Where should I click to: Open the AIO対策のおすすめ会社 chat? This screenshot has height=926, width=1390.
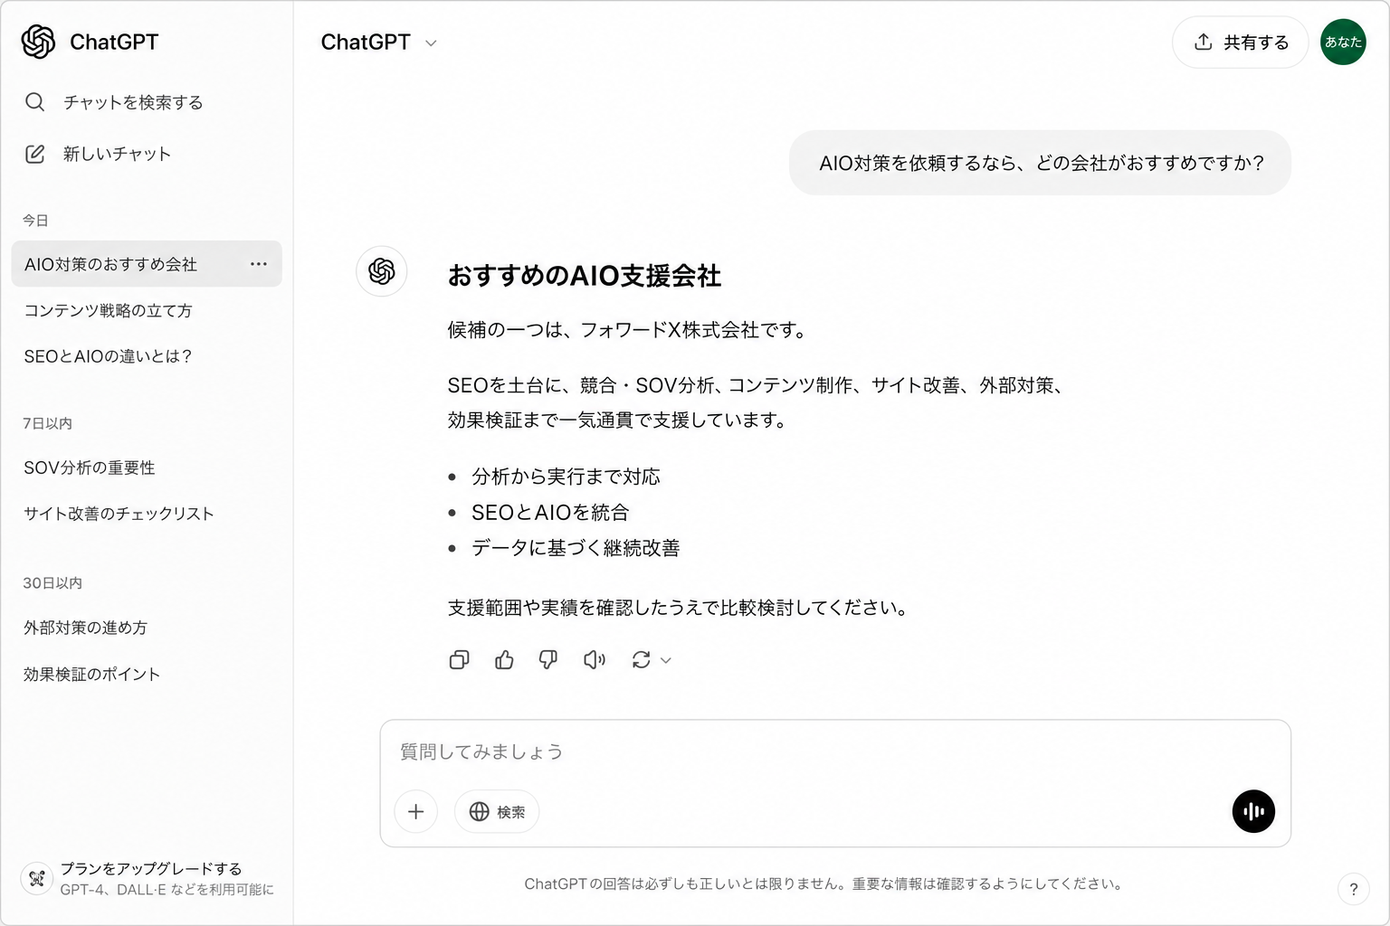tap(147, 264)
